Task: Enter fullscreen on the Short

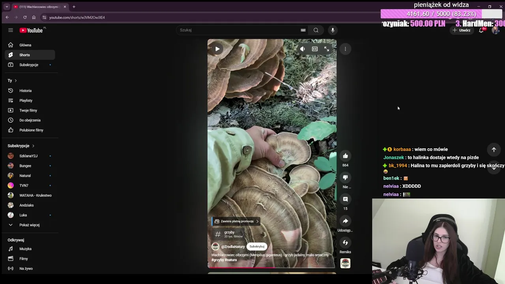Action: (x=327, y=49)
